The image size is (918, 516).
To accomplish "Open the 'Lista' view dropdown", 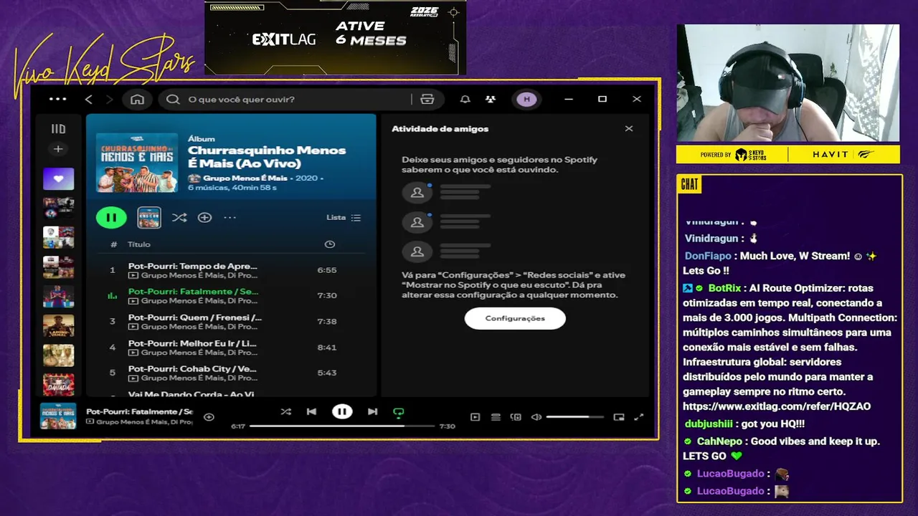I will point(344,217).
